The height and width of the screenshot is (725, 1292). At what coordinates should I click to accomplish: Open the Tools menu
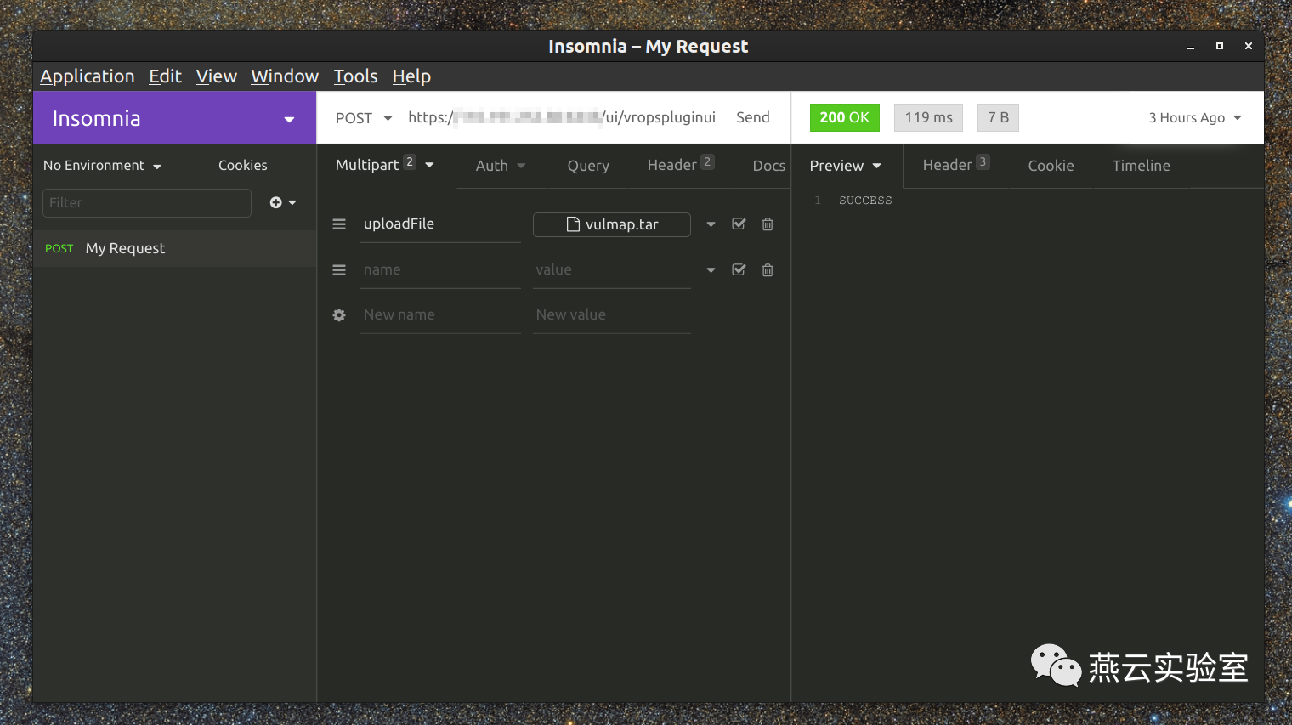point(355,76)
